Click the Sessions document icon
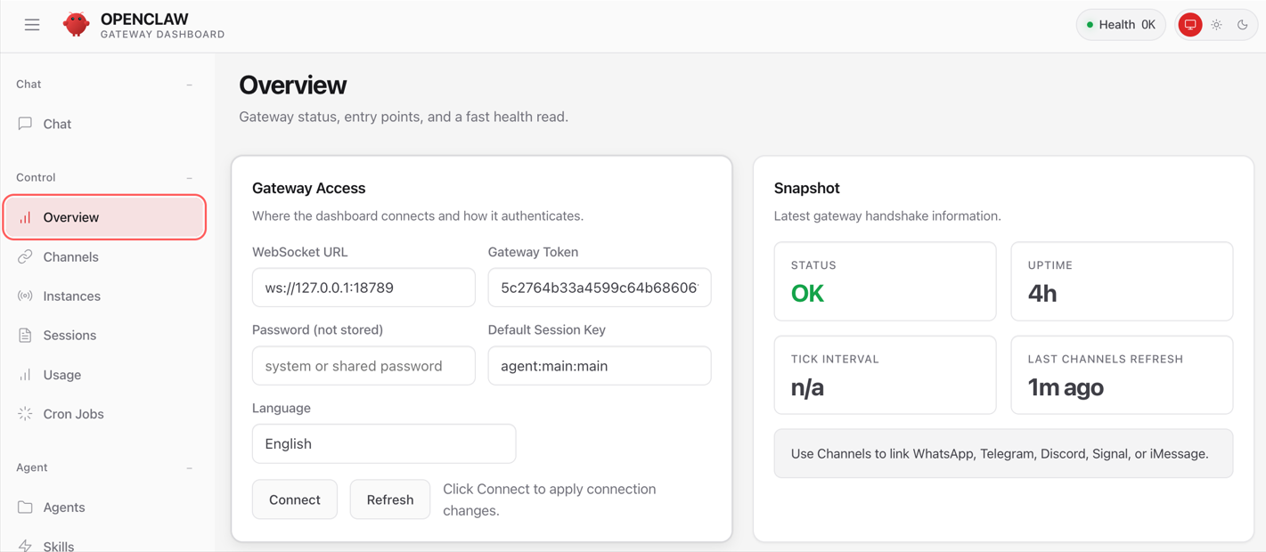This screenshot has height=552, width=1266. [x=25, y=336]
